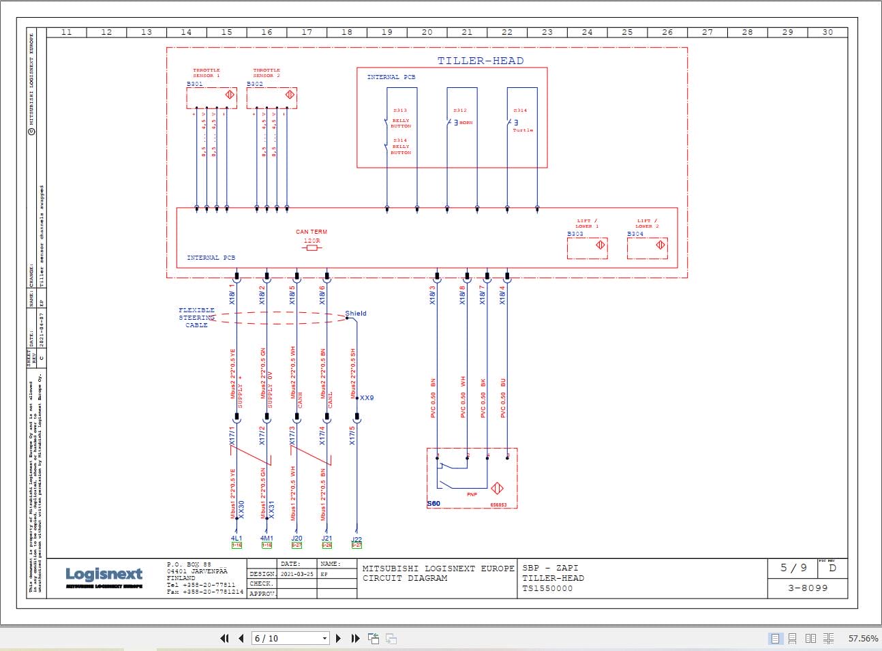This screenshot has width=882, height=651.
Task: Click the design date 2021-03-25
Action: [296, 574]
